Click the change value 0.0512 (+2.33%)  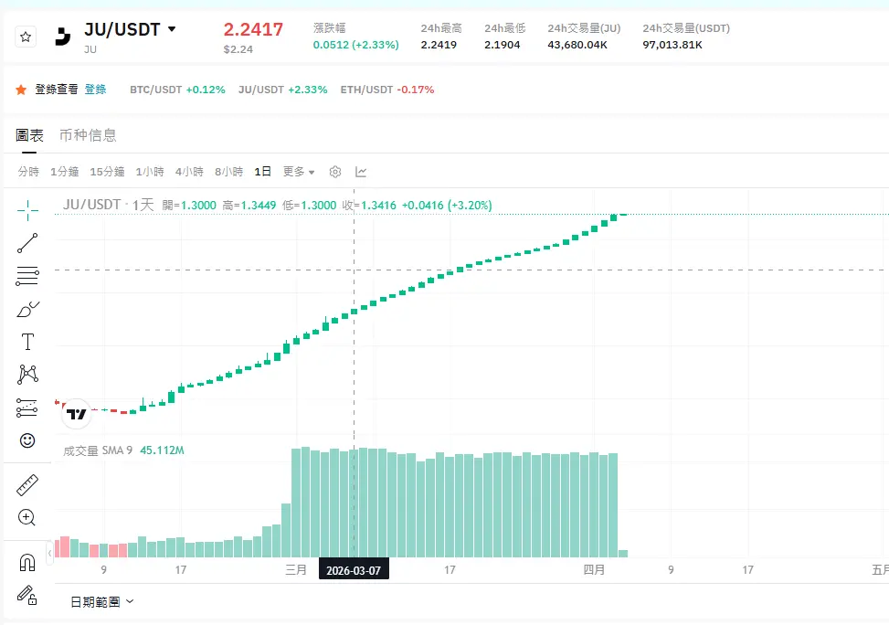356,45
